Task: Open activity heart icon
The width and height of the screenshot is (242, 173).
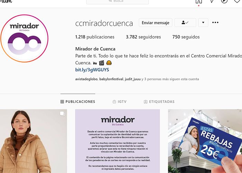Action: point(238,1)
